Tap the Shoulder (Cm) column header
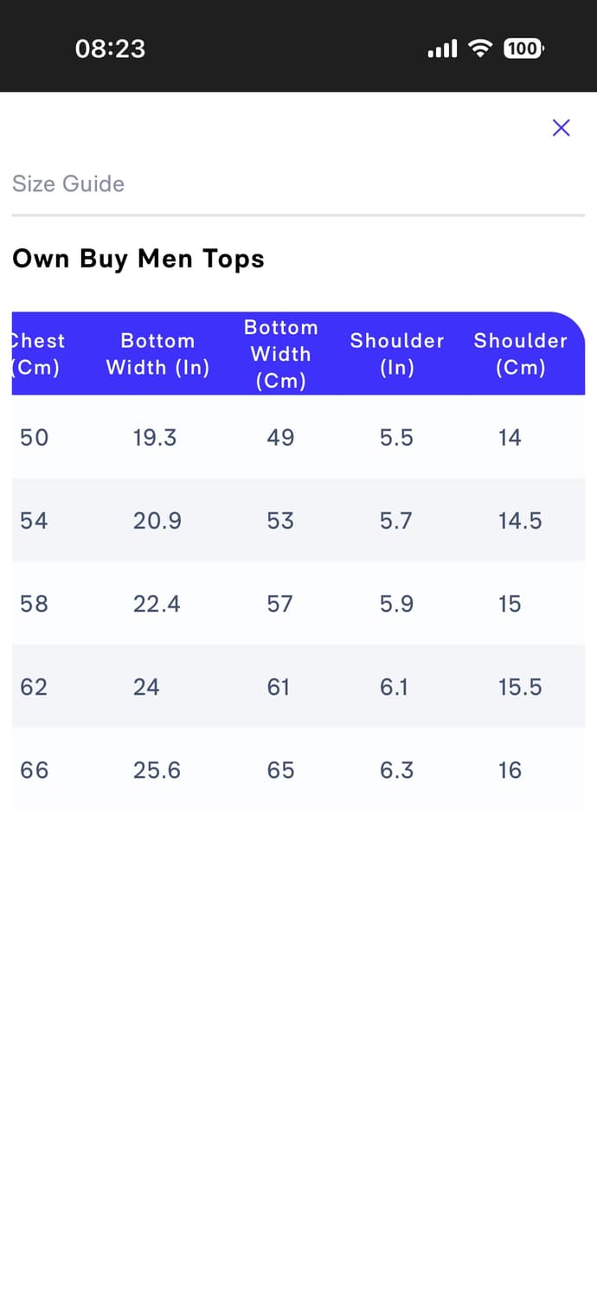The height and width of the screenshot is (1298, 597). pos(520,354)
